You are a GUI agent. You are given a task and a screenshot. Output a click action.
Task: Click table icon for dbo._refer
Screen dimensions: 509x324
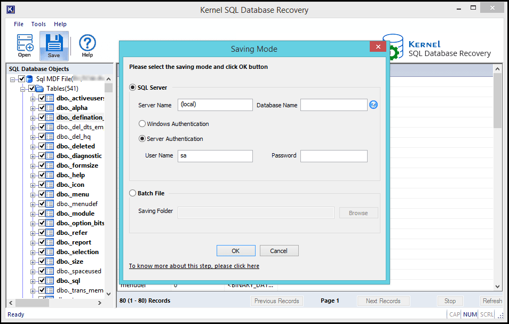[x=50, y=232]
